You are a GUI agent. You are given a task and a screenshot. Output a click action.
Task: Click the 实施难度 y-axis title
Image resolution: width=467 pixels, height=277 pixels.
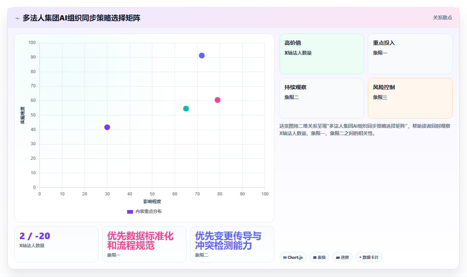(22, 115)
